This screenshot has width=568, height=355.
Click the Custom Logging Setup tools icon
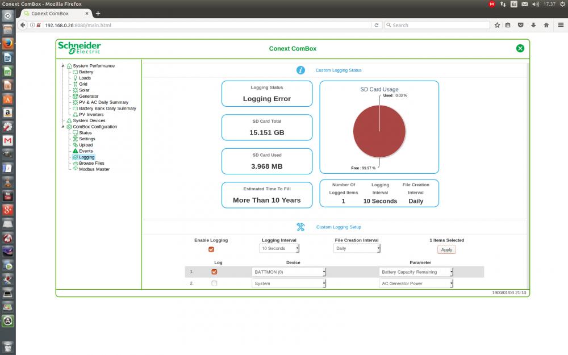(300, 227)
